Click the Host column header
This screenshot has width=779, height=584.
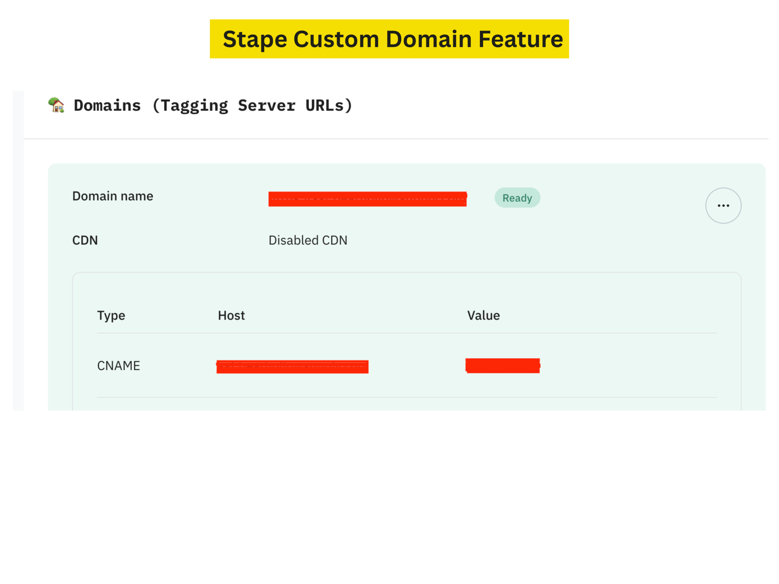231,315
